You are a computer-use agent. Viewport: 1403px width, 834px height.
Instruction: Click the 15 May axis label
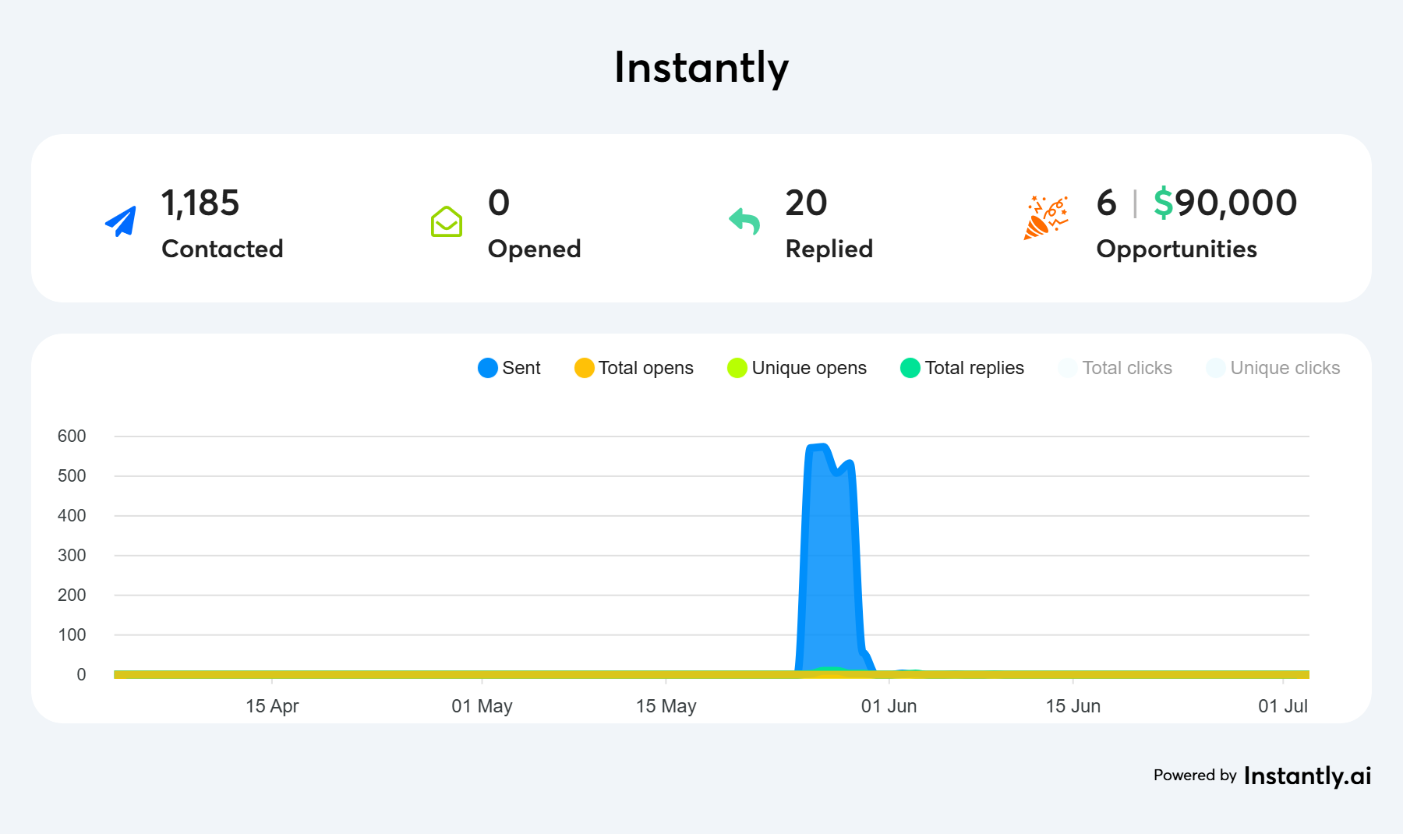click(x=666, y=706)
